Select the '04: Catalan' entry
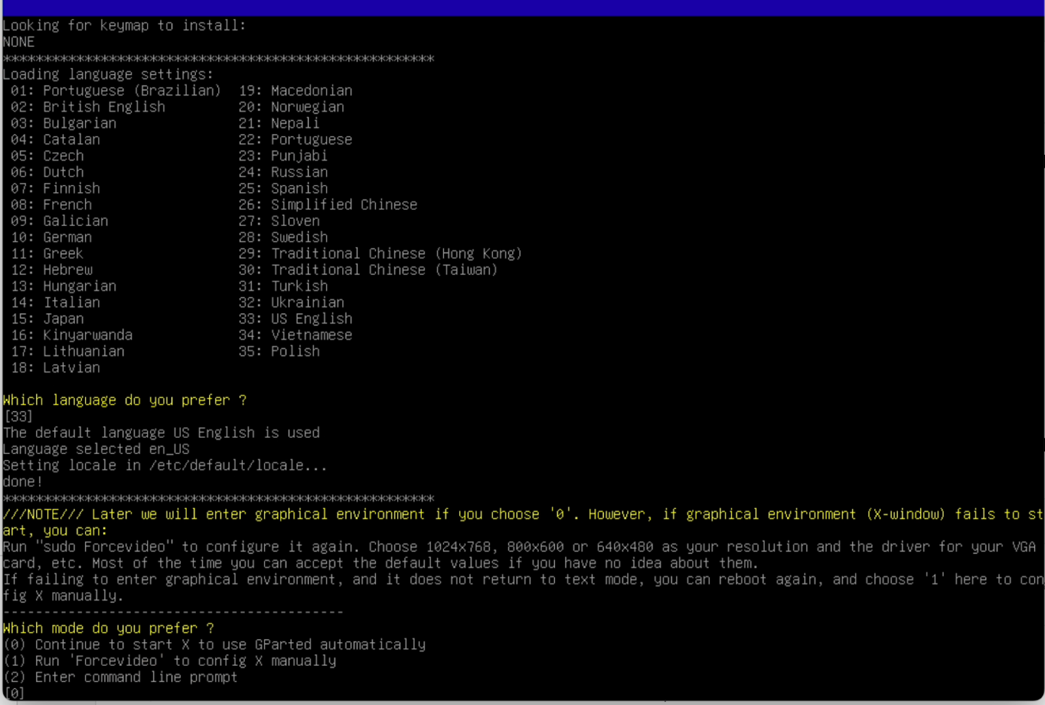 click(x=56, y=140)
